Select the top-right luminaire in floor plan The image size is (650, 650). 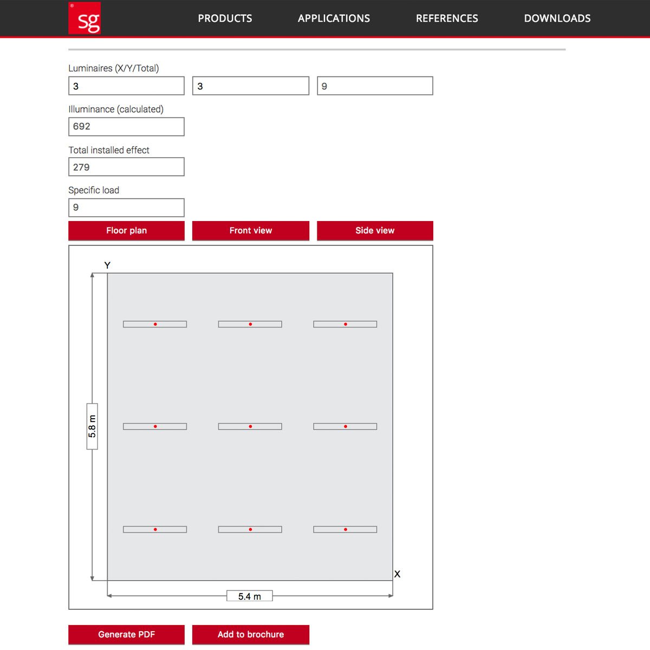345,324
